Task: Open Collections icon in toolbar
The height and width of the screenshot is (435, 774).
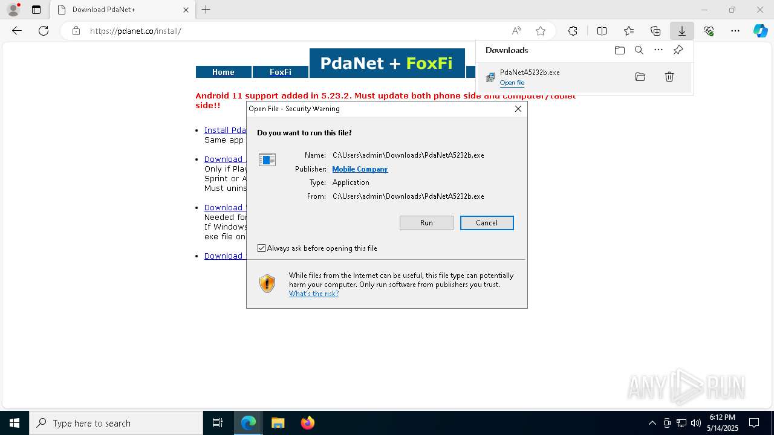Action: [655, 31]
